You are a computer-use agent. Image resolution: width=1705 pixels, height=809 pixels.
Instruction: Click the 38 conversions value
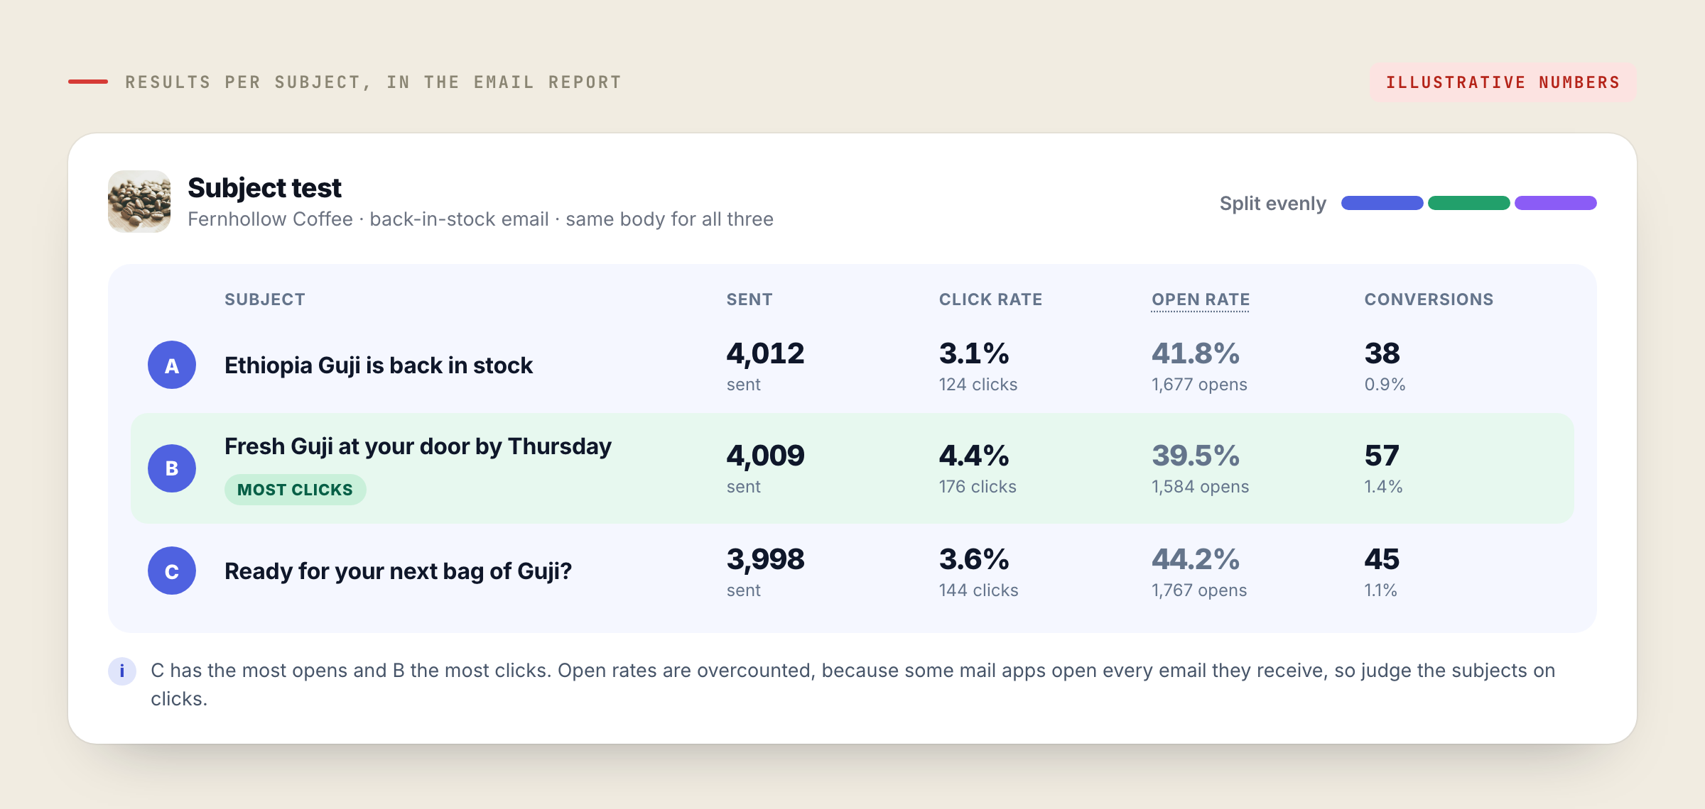[x=1382, y=353]
